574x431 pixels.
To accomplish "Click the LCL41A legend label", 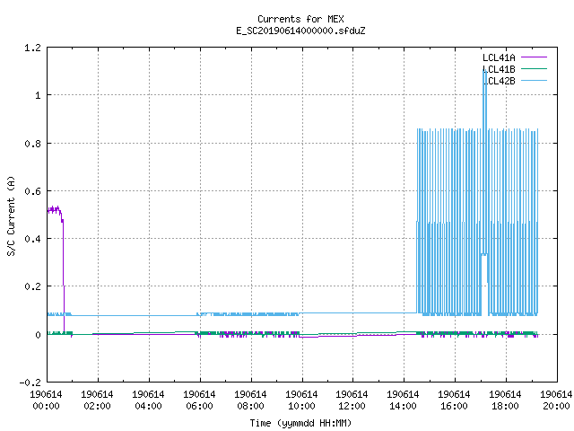I will (499, 57).
